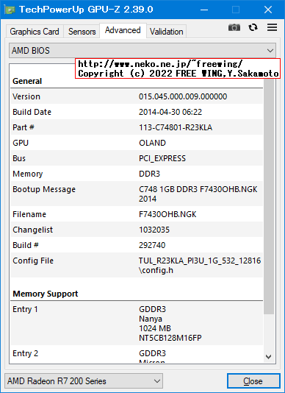Select the Bootup Message value text
Screen dimensions: 285x393
pos(198,194)
